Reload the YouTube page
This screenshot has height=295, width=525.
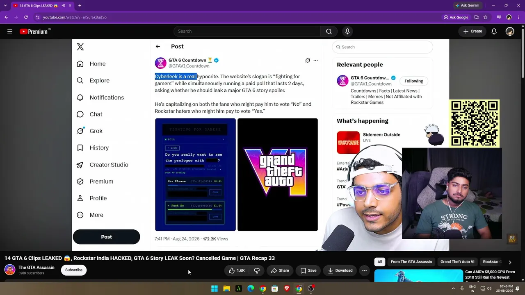(26, 17)
